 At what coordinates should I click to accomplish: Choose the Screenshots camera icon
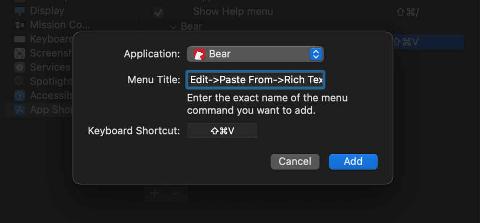click(20, 53)
